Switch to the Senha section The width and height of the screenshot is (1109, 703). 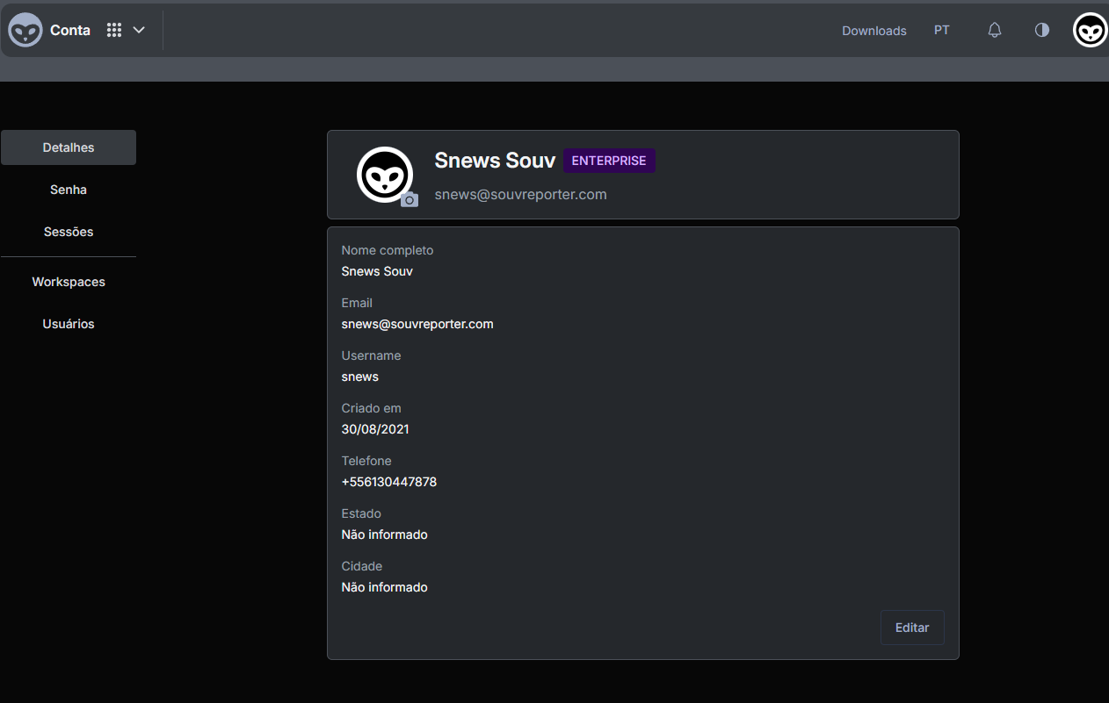(69, 190)
